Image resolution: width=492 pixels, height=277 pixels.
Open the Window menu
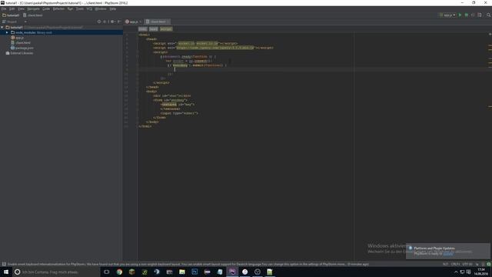click(x=101, y=8)
